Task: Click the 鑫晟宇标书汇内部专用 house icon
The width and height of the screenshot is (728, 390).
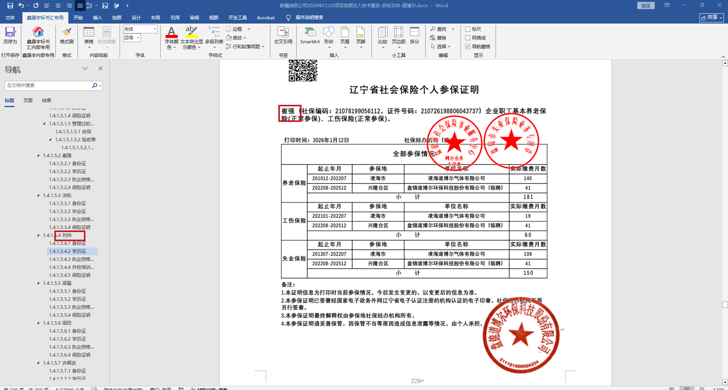Action: point(38,38)
